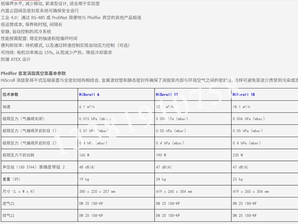Click the 低运营成本, 保养耗时短 line
298x224 pixels.
[x=32, y=25]
